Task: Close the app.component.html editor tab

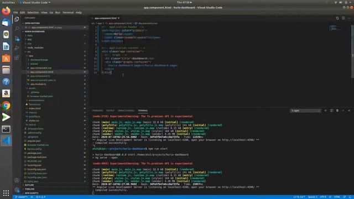Action: (118, 18)
